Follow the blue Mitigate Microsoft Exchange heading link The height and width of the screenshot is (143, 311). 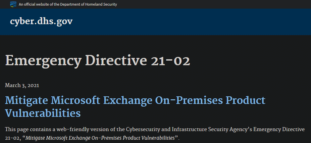click(135, 107)
